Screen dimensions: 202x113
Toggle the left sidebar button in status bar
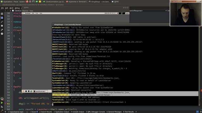pos(6,112)
